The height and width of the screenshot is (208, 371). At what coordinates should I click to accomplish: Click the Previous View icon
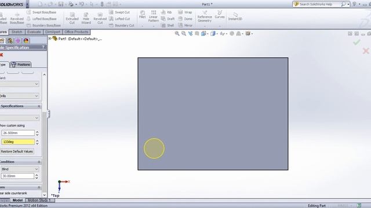pos(190,34)
